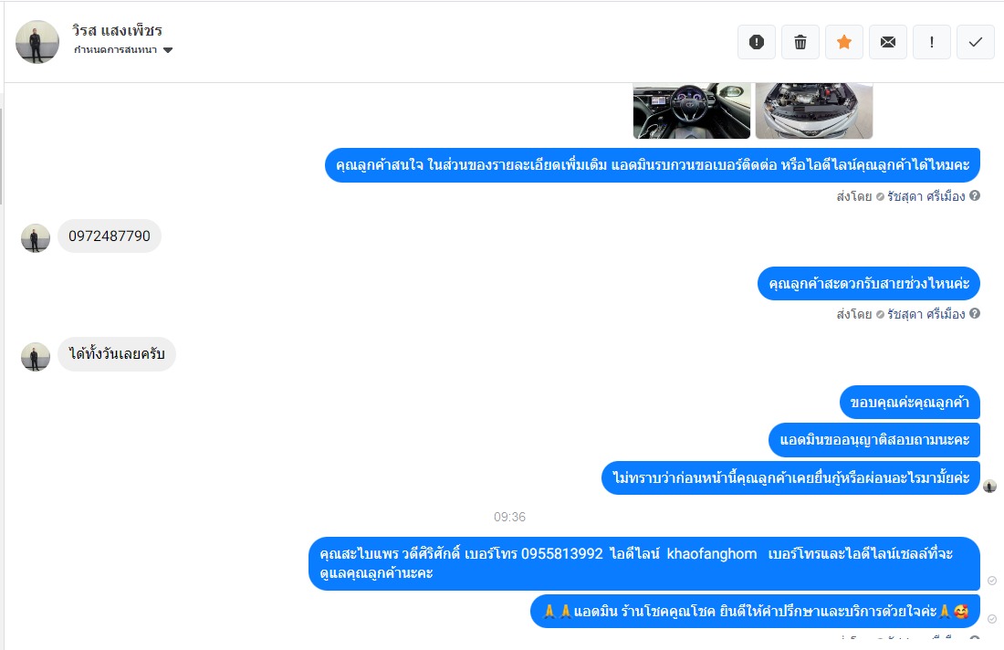
Task: Open the car engine photo thumbnail
Action: [814, 110]
